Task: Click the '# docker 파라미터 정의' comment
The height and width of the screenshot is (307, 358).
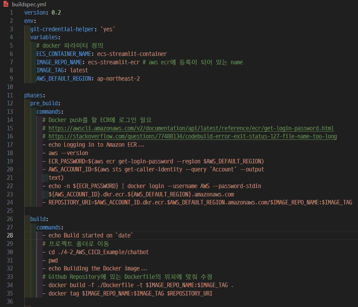Action: pos(70,46)
